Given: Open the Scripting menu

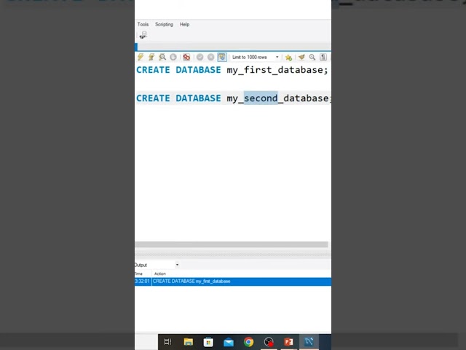Looking at the screenshot, I should pyautogui.click(x=164, y=24).
